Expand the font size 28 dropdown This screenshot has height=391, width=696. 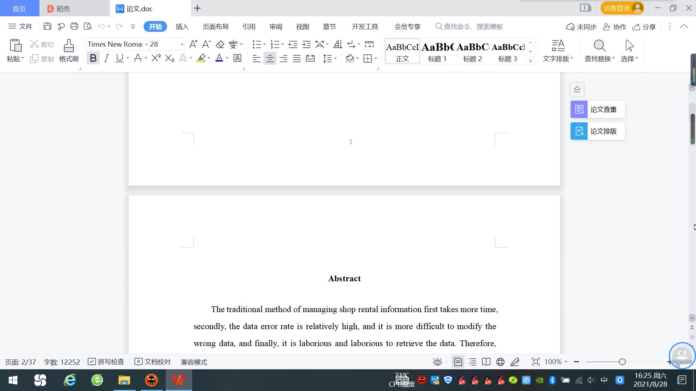click(x=182, y=45)
